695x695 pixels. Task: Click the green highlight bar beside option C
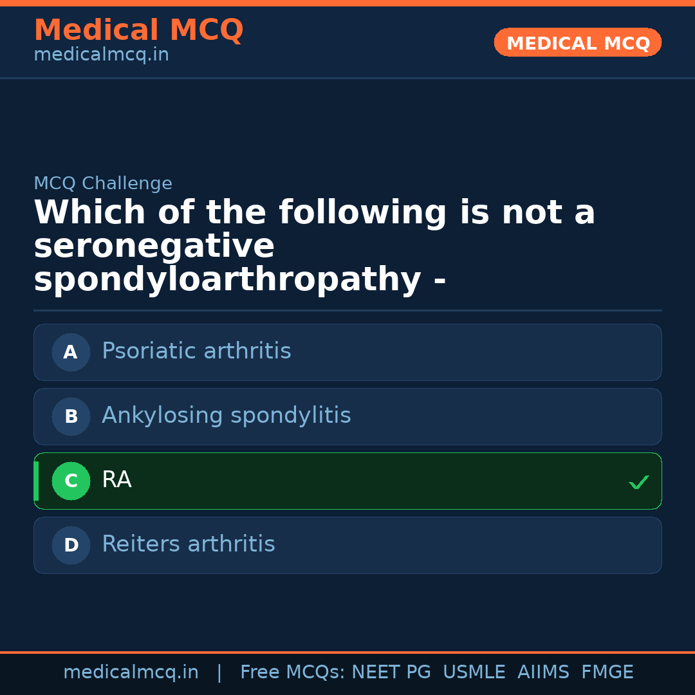click(36, 481)
